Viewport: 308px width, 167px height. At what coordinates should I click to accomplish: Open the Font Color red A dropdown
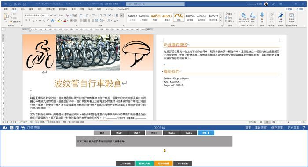pyautogui.click(x=68, y=20)
